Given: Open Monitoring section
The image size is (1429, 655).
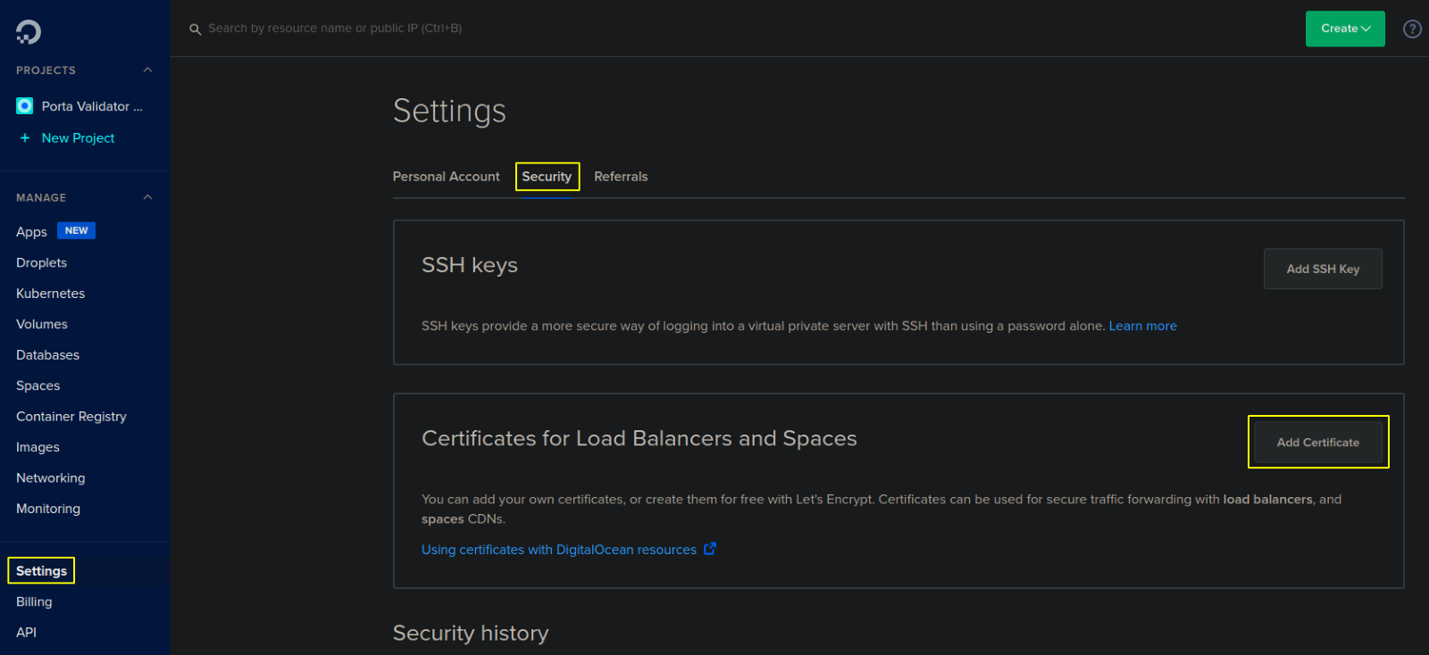Looking at the screenshot, I should click(48, 509).
